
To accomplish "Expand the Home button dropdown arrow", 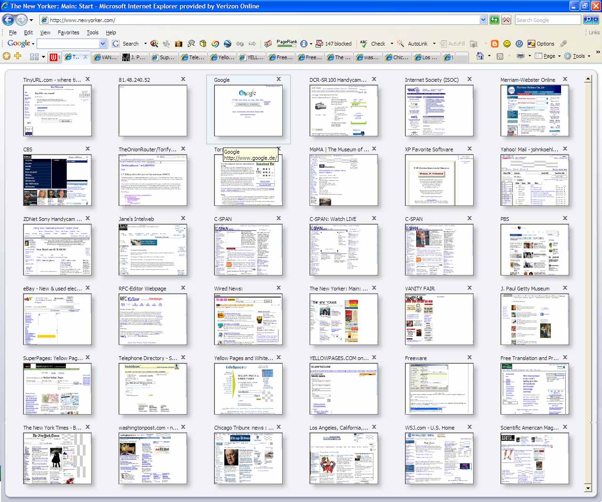I will tap(489, 56).
